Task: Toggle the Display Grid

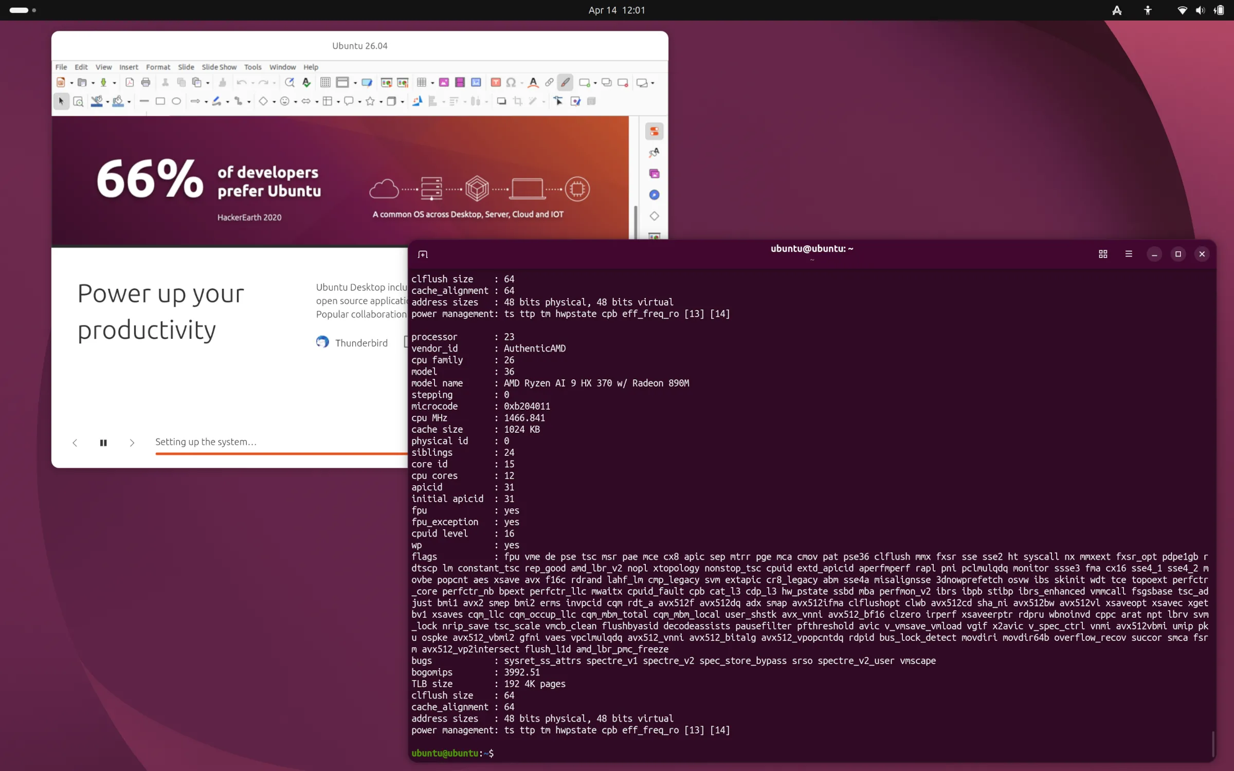Action: click(x=325, y=82)
